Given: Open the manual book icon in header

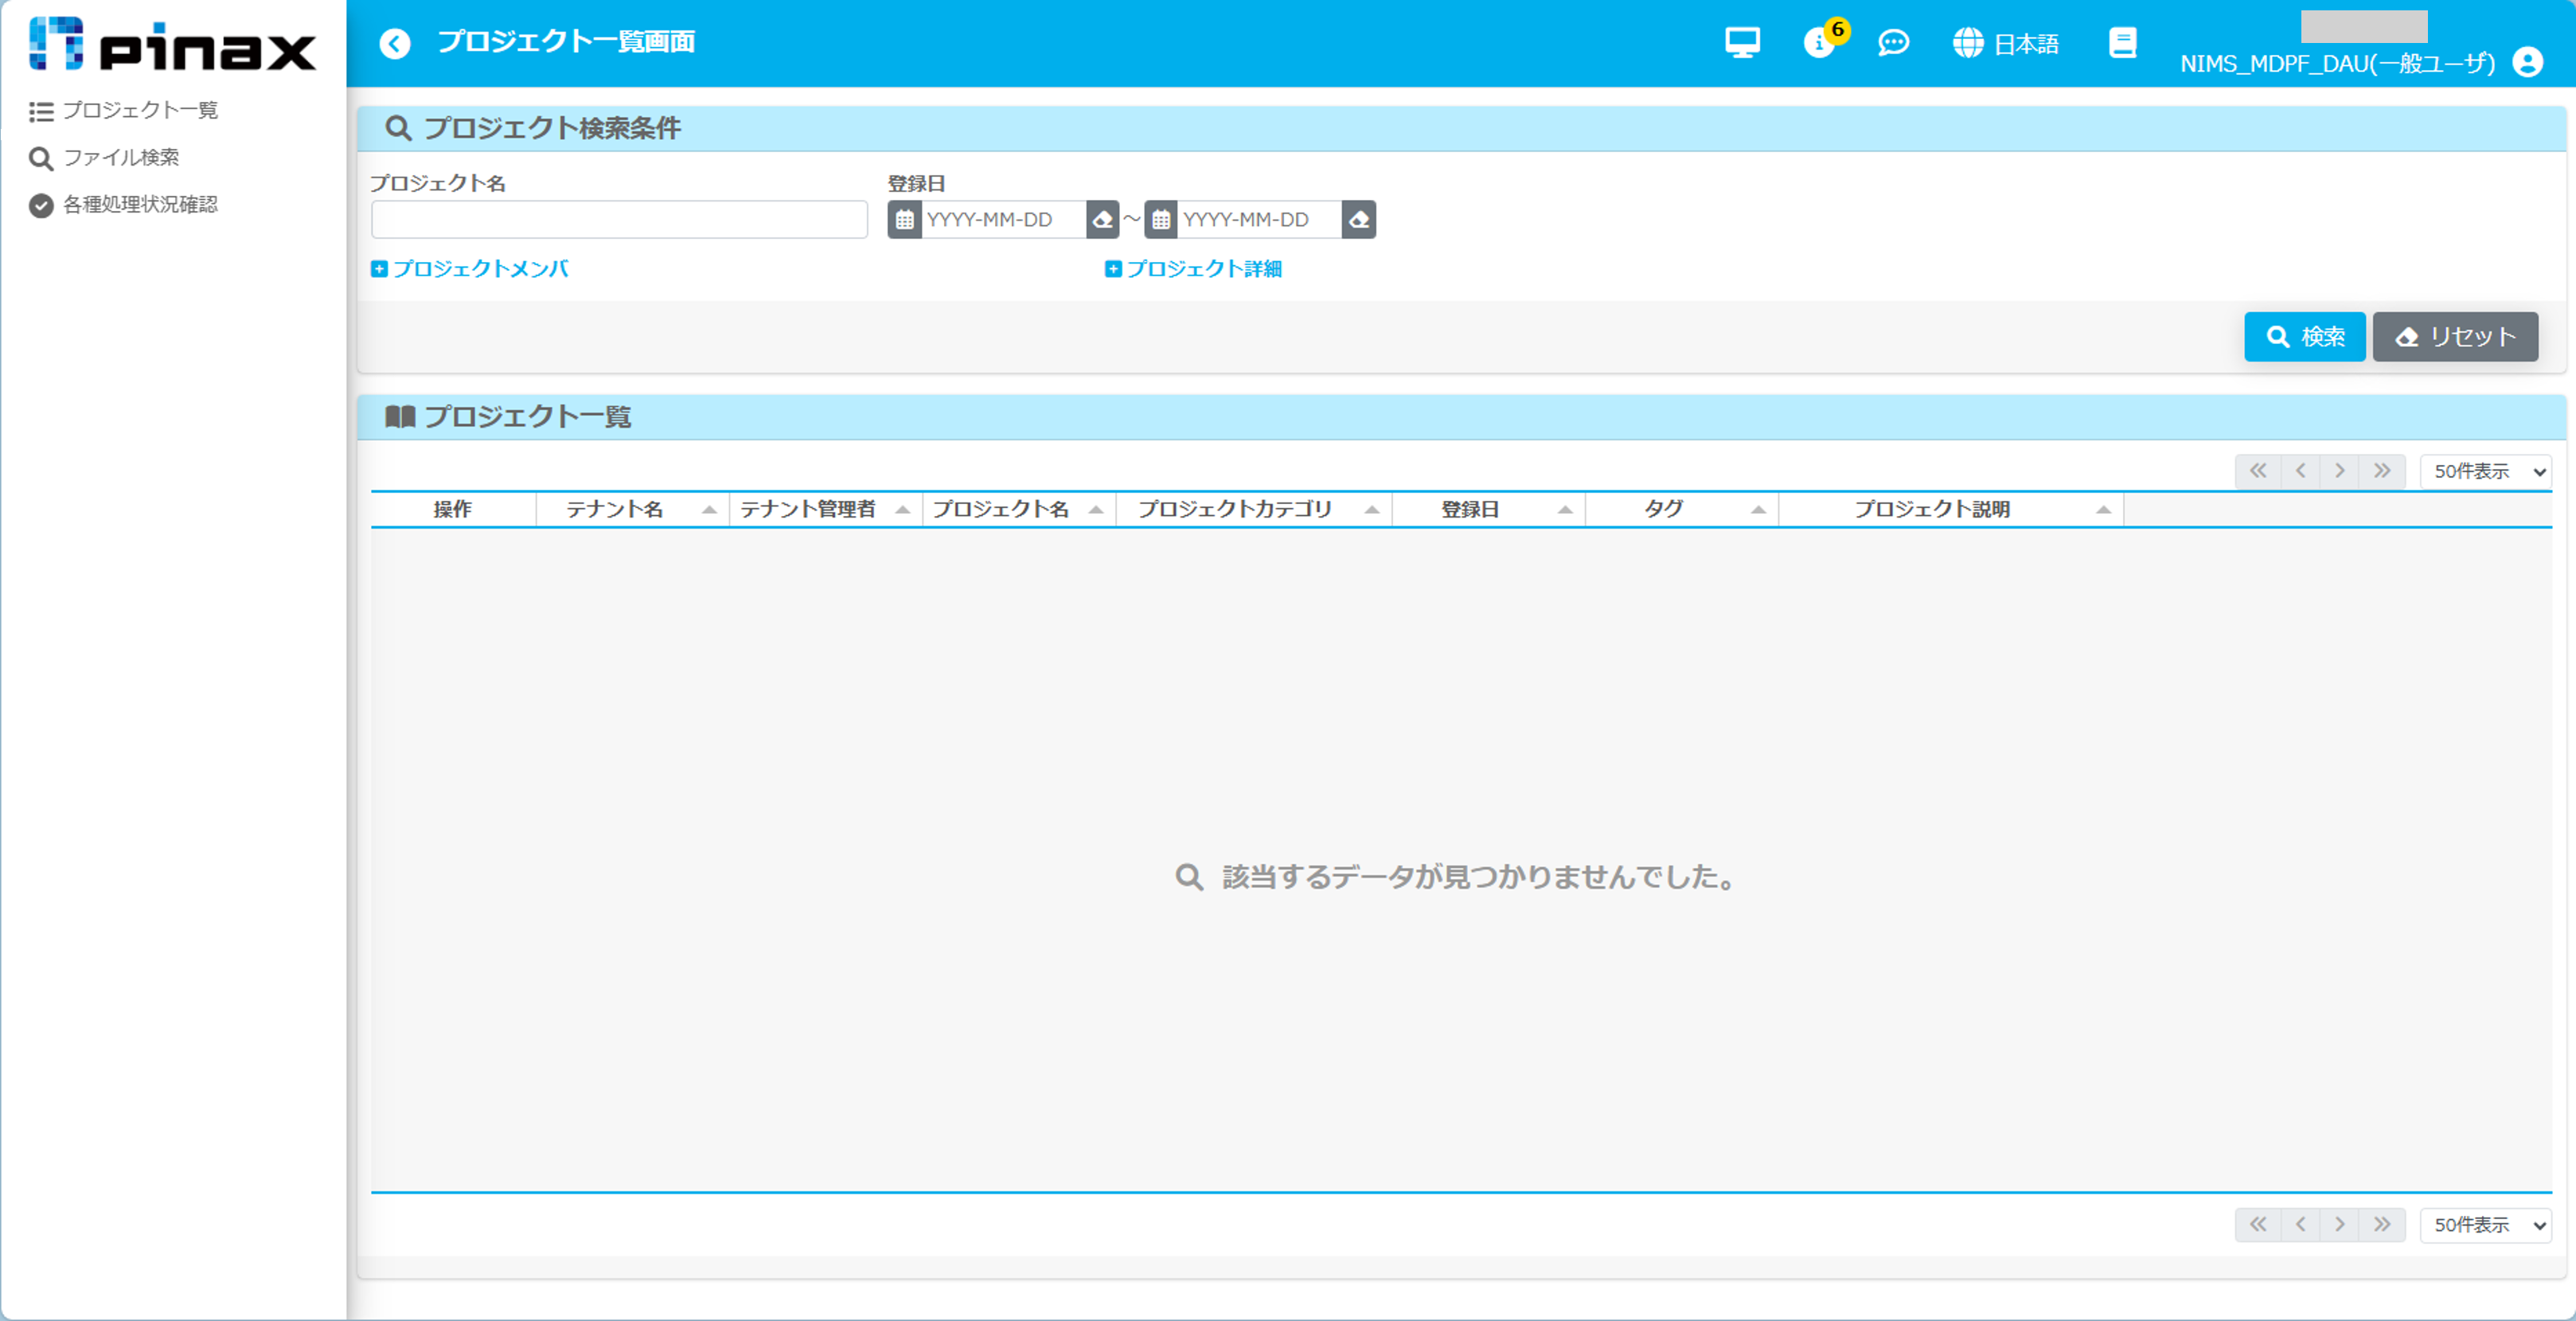Looking at the screenshot, I should click(2122, 43).
